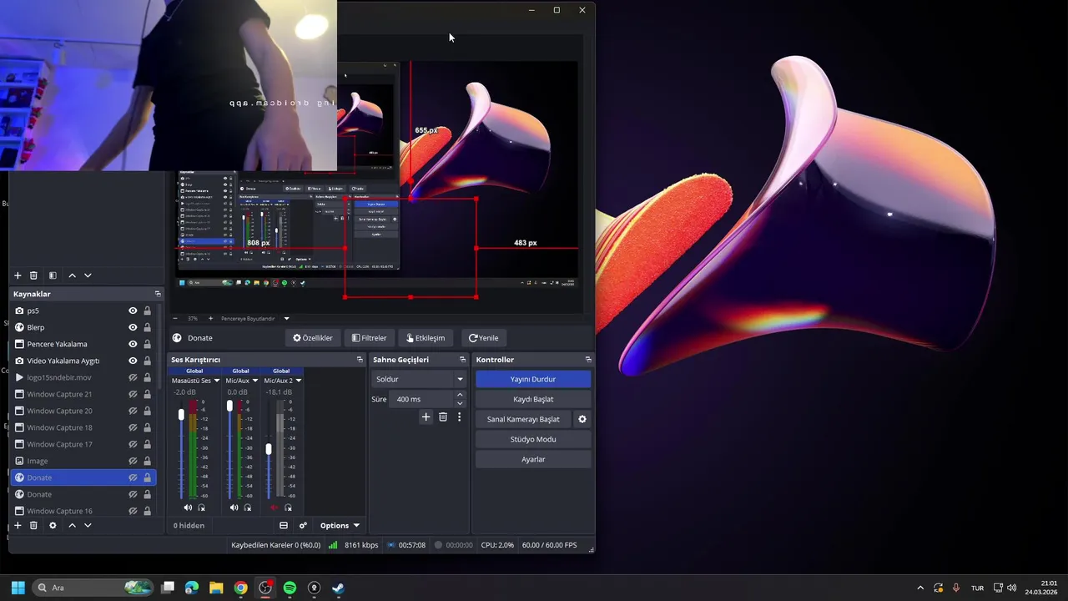The image size is (1068, 601).
Task: Adjust Masaüstü Ses volume fader
Action: pos(181,415)
